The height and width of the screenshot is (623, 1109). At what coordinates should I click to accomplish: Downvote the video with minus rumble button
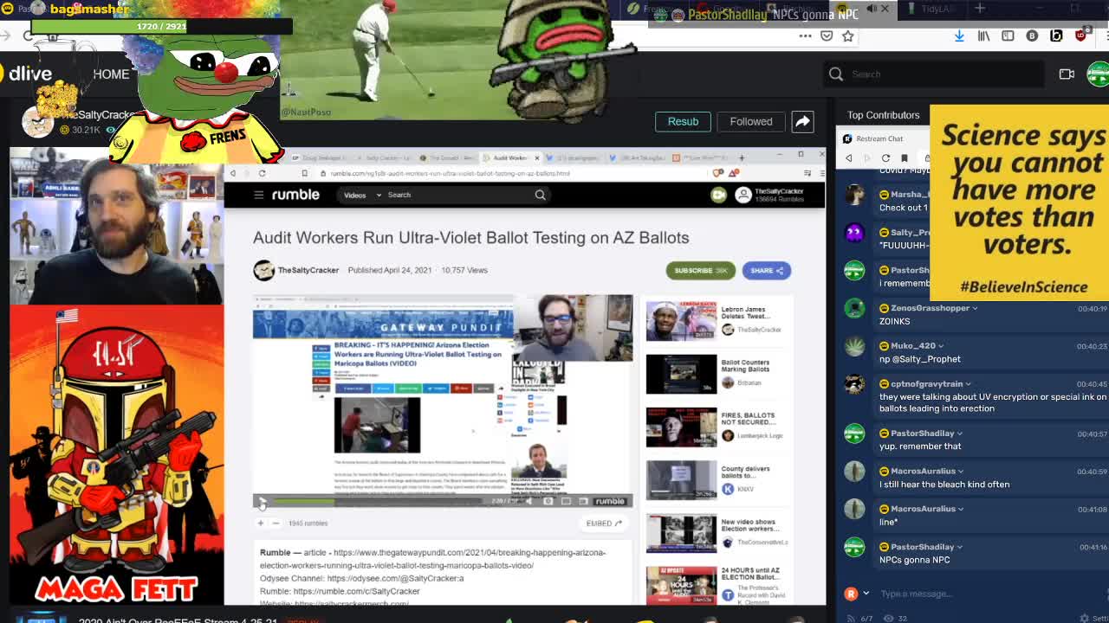click(x=276, y=523)
